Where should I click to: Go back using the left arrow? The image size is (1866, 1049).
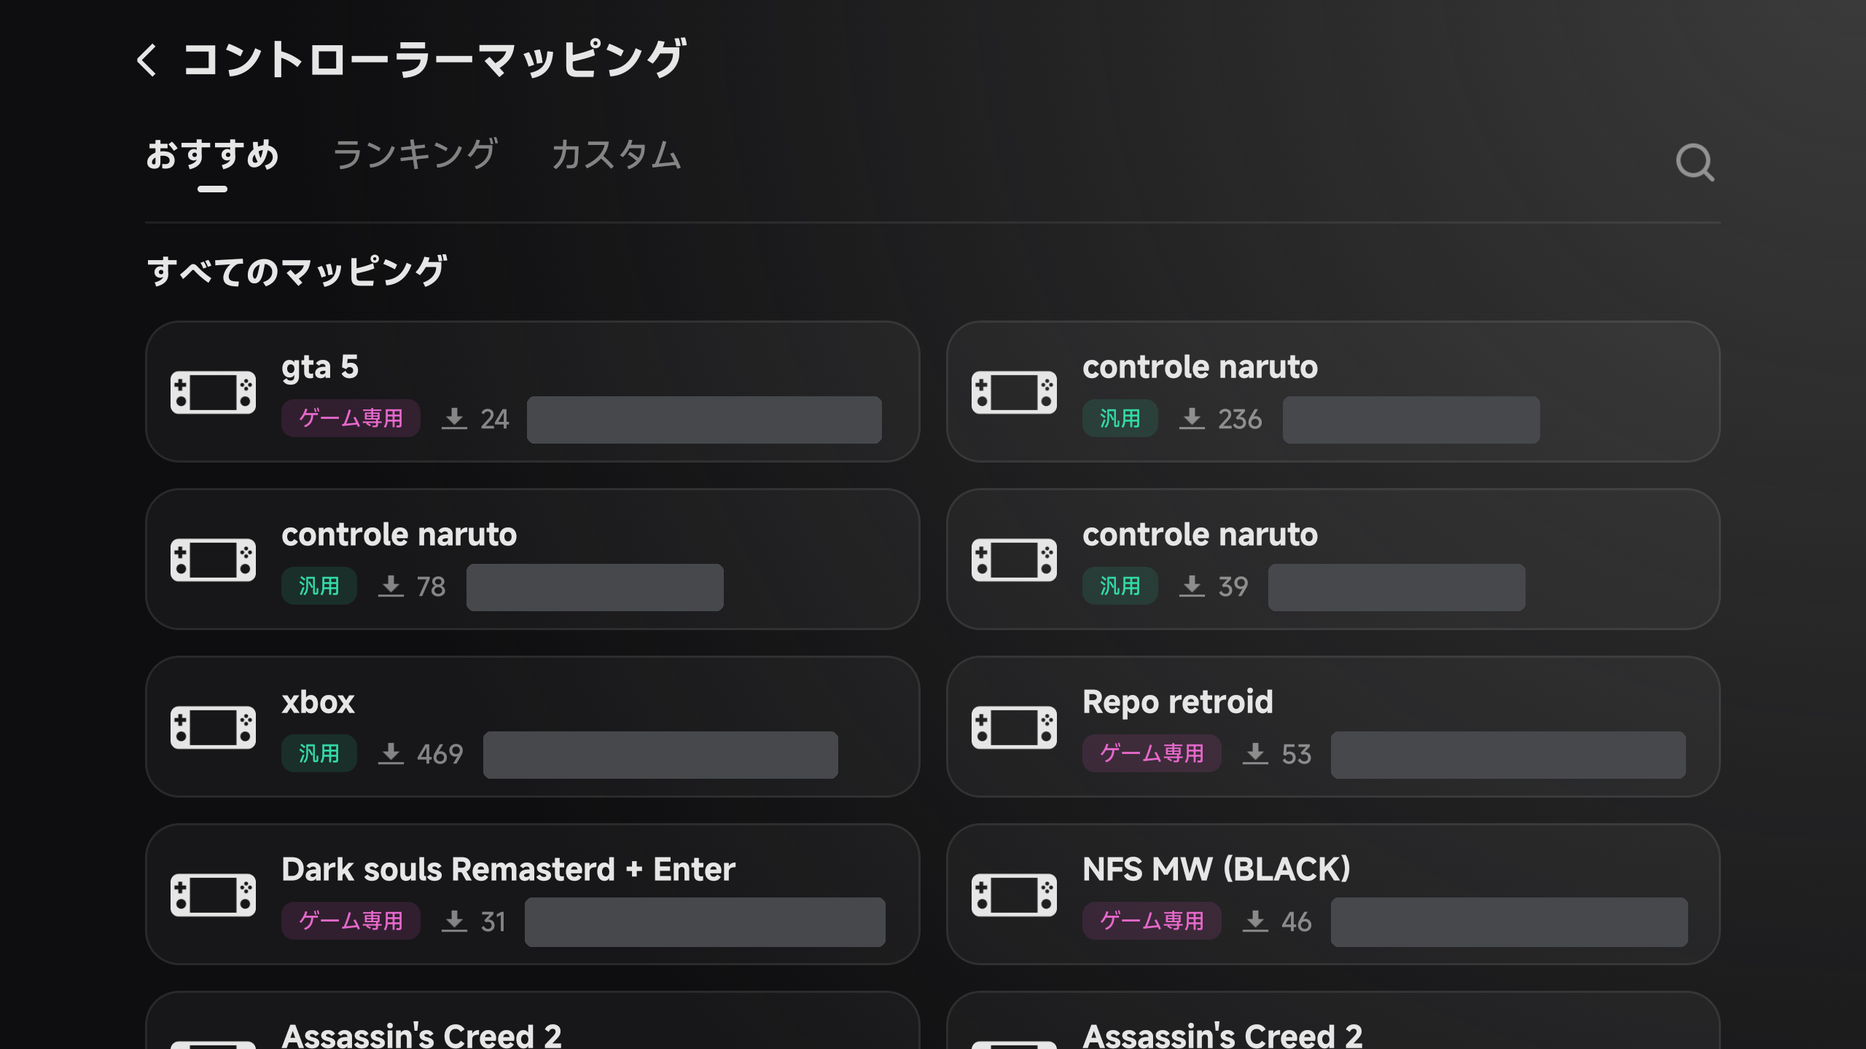tap(147, 60)
